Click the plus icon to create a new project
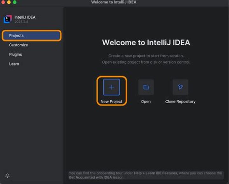 [x=112, y=87]
